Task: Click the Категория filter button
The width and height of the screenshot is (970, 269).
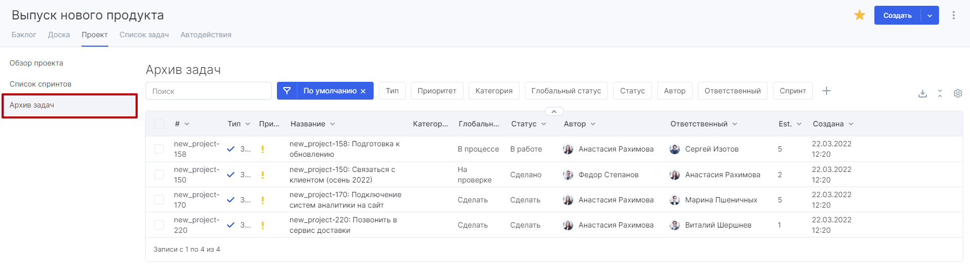Action: point(494,91)
